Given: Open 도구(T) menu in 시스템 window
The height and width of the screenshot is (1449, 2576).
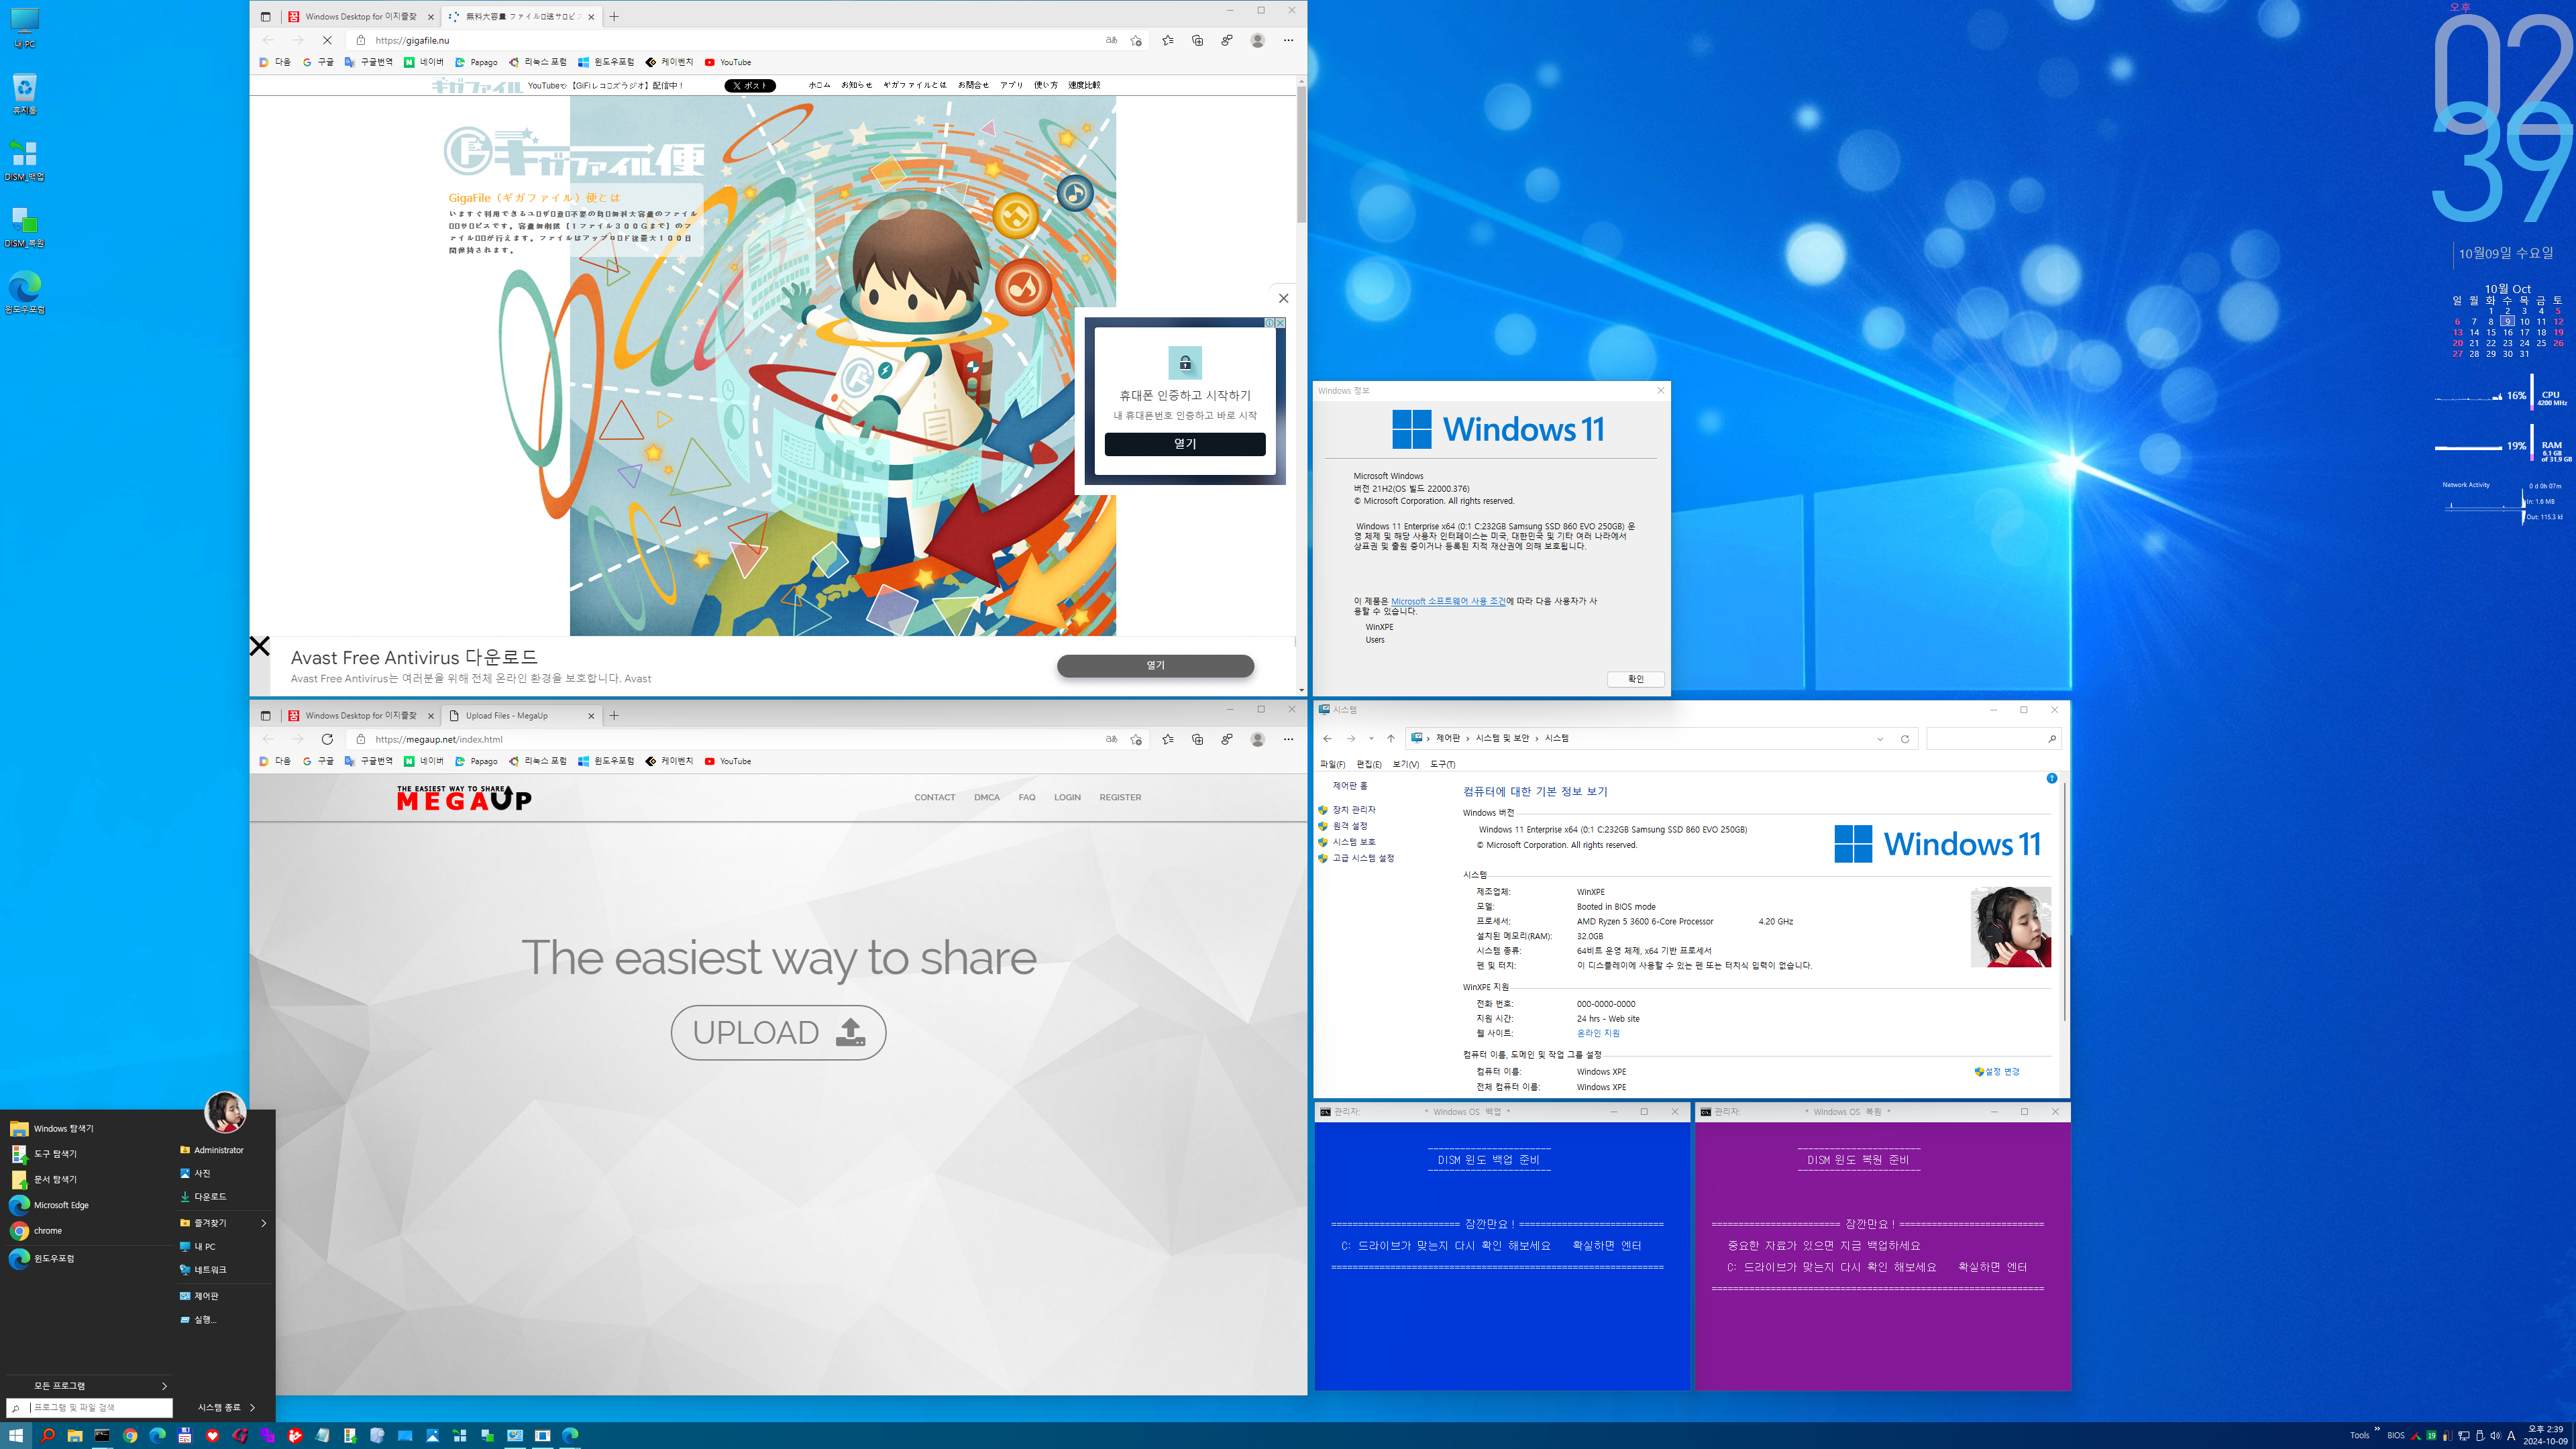Looking at the screenshot, I should pyautogui.click(x=1442, y=764).
